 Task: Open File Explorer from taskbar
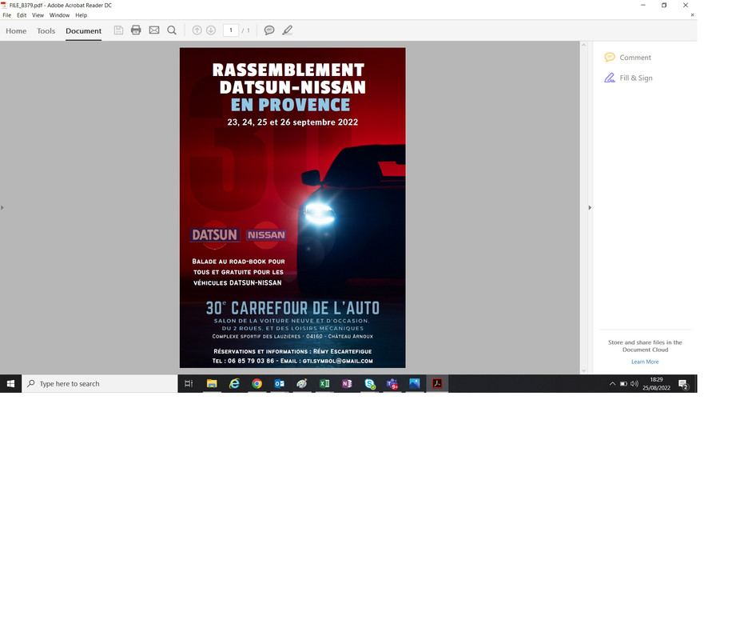pos(212,384)
